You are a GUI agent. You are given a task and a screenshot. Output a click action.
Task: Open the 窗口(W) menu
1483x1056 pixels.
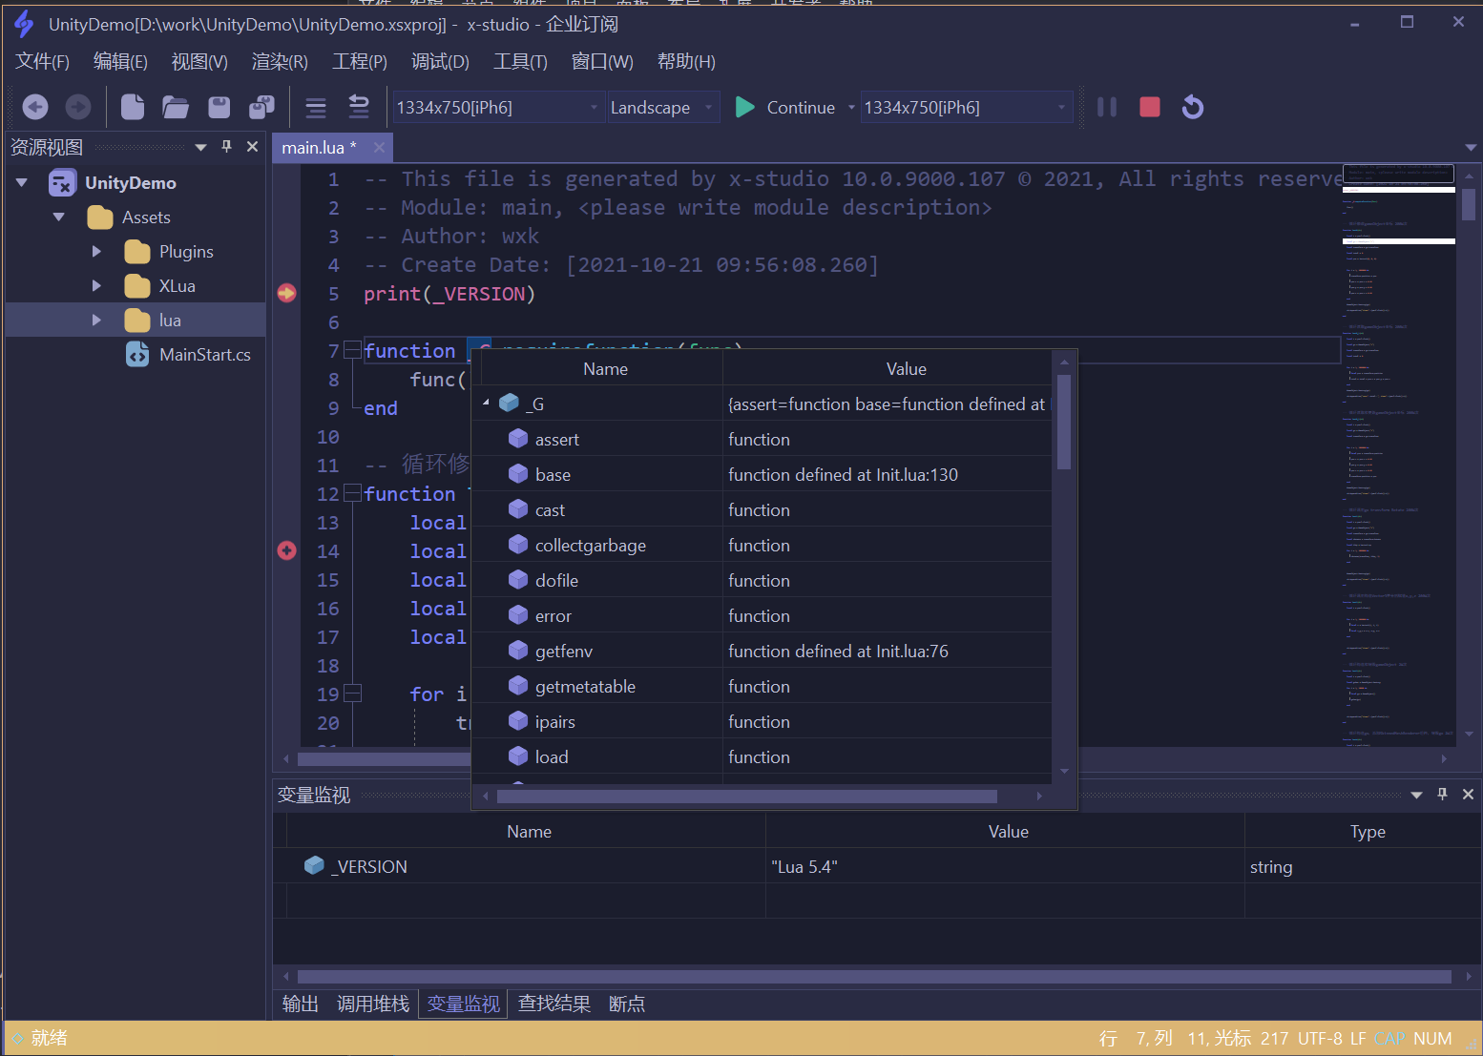tap(602, 61)
